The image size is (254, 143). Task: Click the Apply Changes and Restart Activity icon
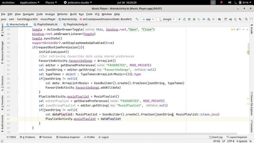[x=184, y=19]
